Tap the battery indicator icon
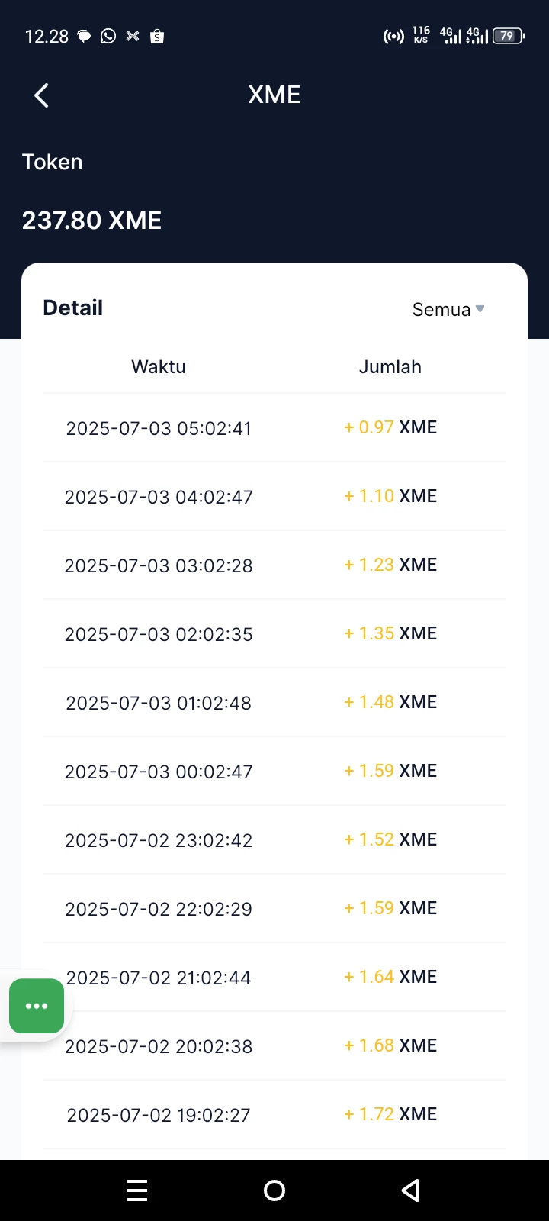549x1221 pixels. pyautogui.click(x=509, y=36)
